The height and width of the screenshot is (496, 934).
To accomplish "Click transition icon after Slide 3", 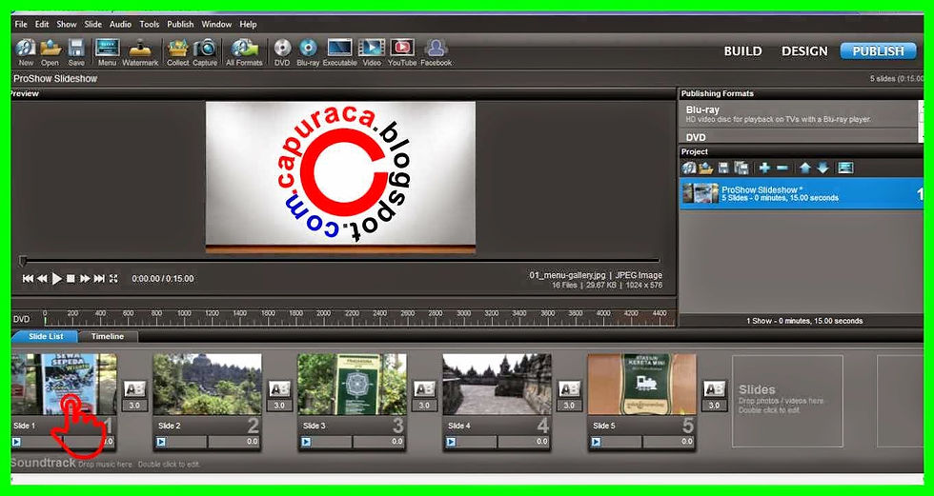I will tap(424, 389).
